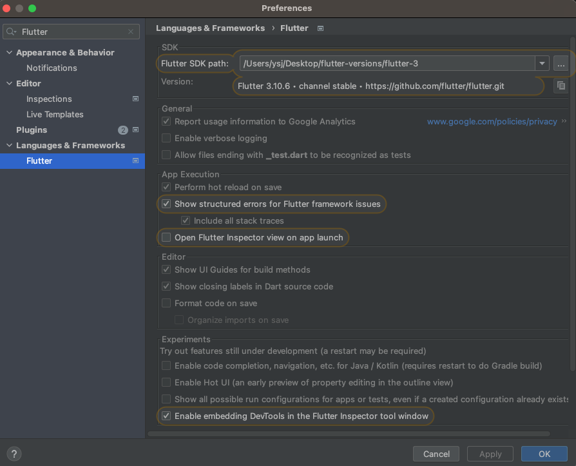Click project-level icon beside selected Flutter item

pos(135,160)
